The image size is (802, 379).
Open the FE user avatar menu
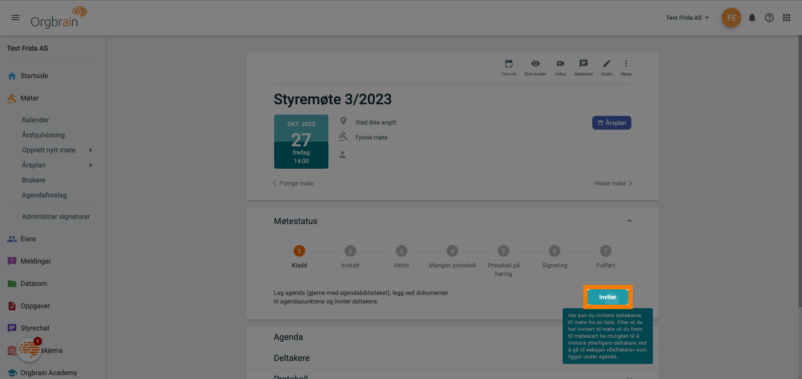[732, 18]
